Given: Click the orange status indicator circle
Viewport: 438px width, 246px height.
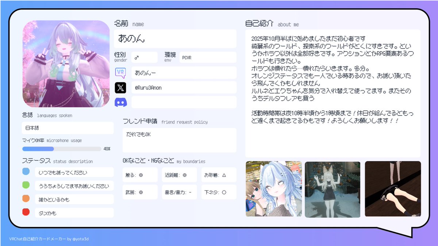Looking at the screenshot, I should pos(25,199).
